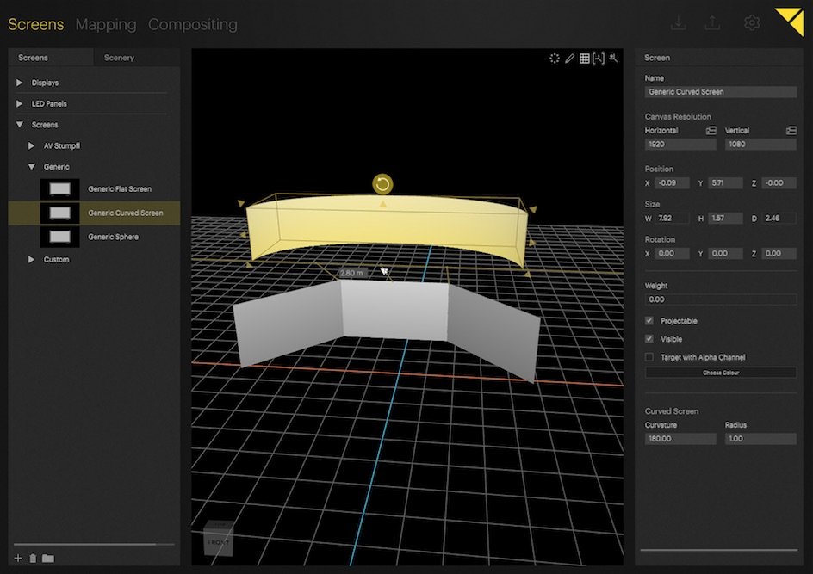Toggle the grid icon in viewport toolbar
This screenshot has height=574, width=813.
click(x=584, y=59)
